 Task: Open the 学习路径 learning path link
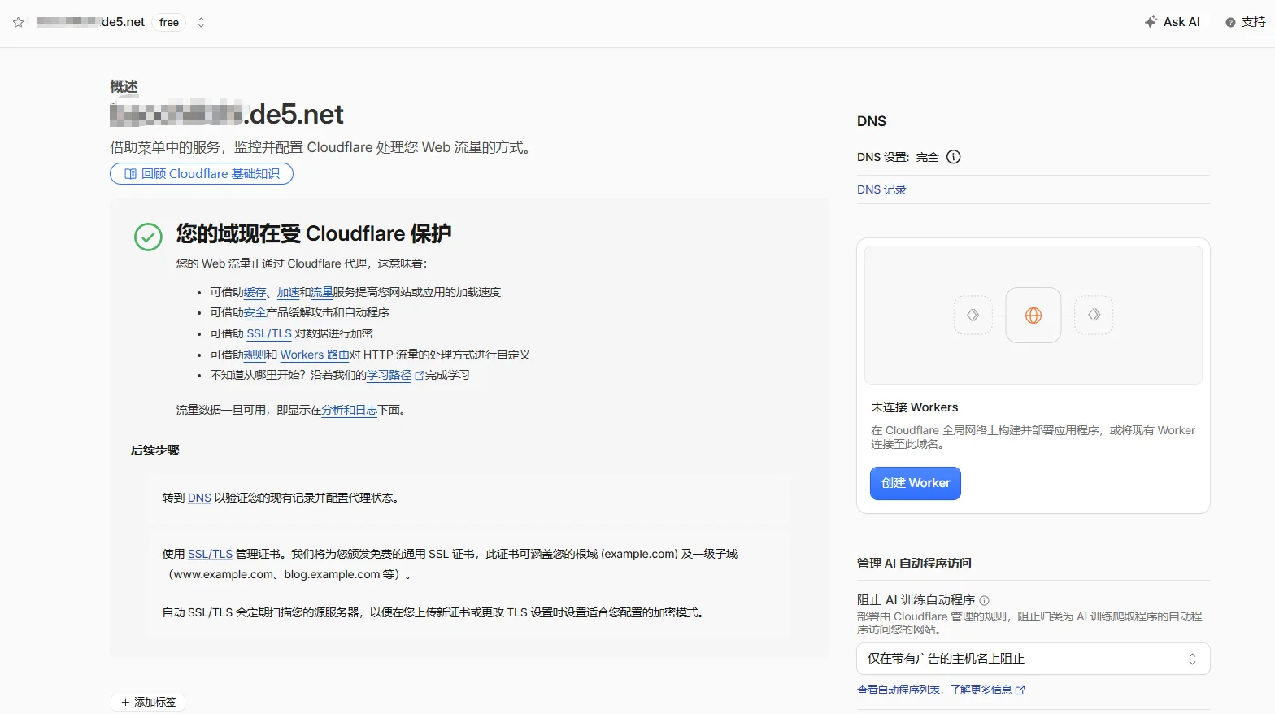[389, 375]
